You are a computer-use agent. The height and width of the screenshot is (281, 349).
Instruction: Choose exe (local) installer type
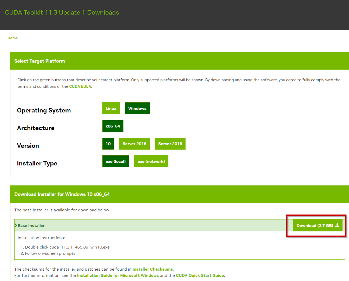(x=116, y=161)
